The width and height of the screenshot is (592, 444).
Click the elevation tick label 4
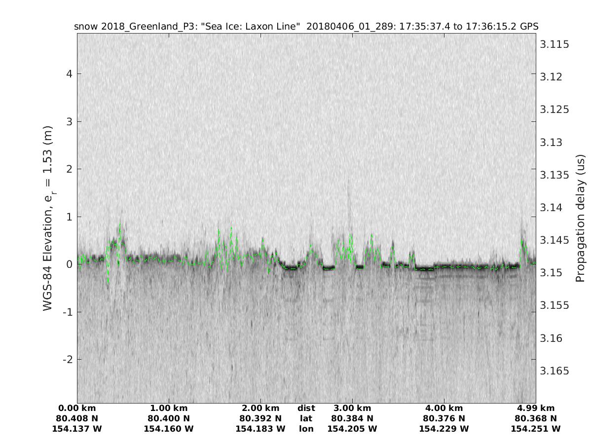tap(70, 74)
